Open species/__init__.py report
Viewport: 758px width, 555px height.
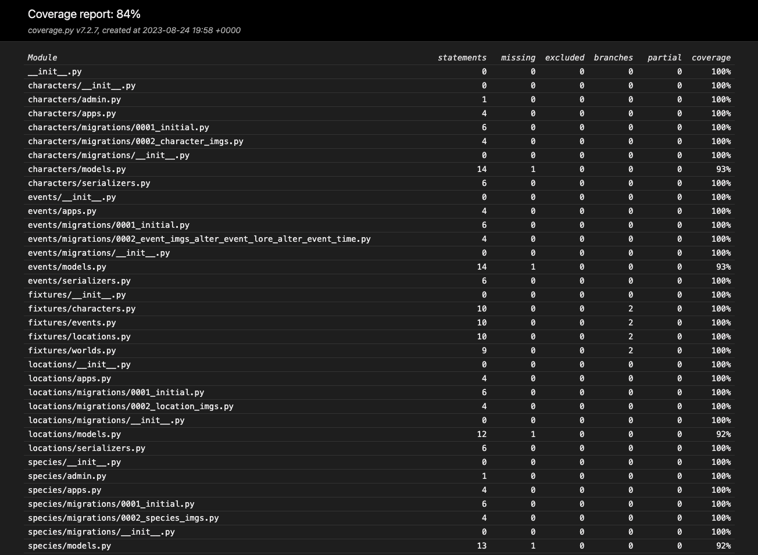(74, 462)
